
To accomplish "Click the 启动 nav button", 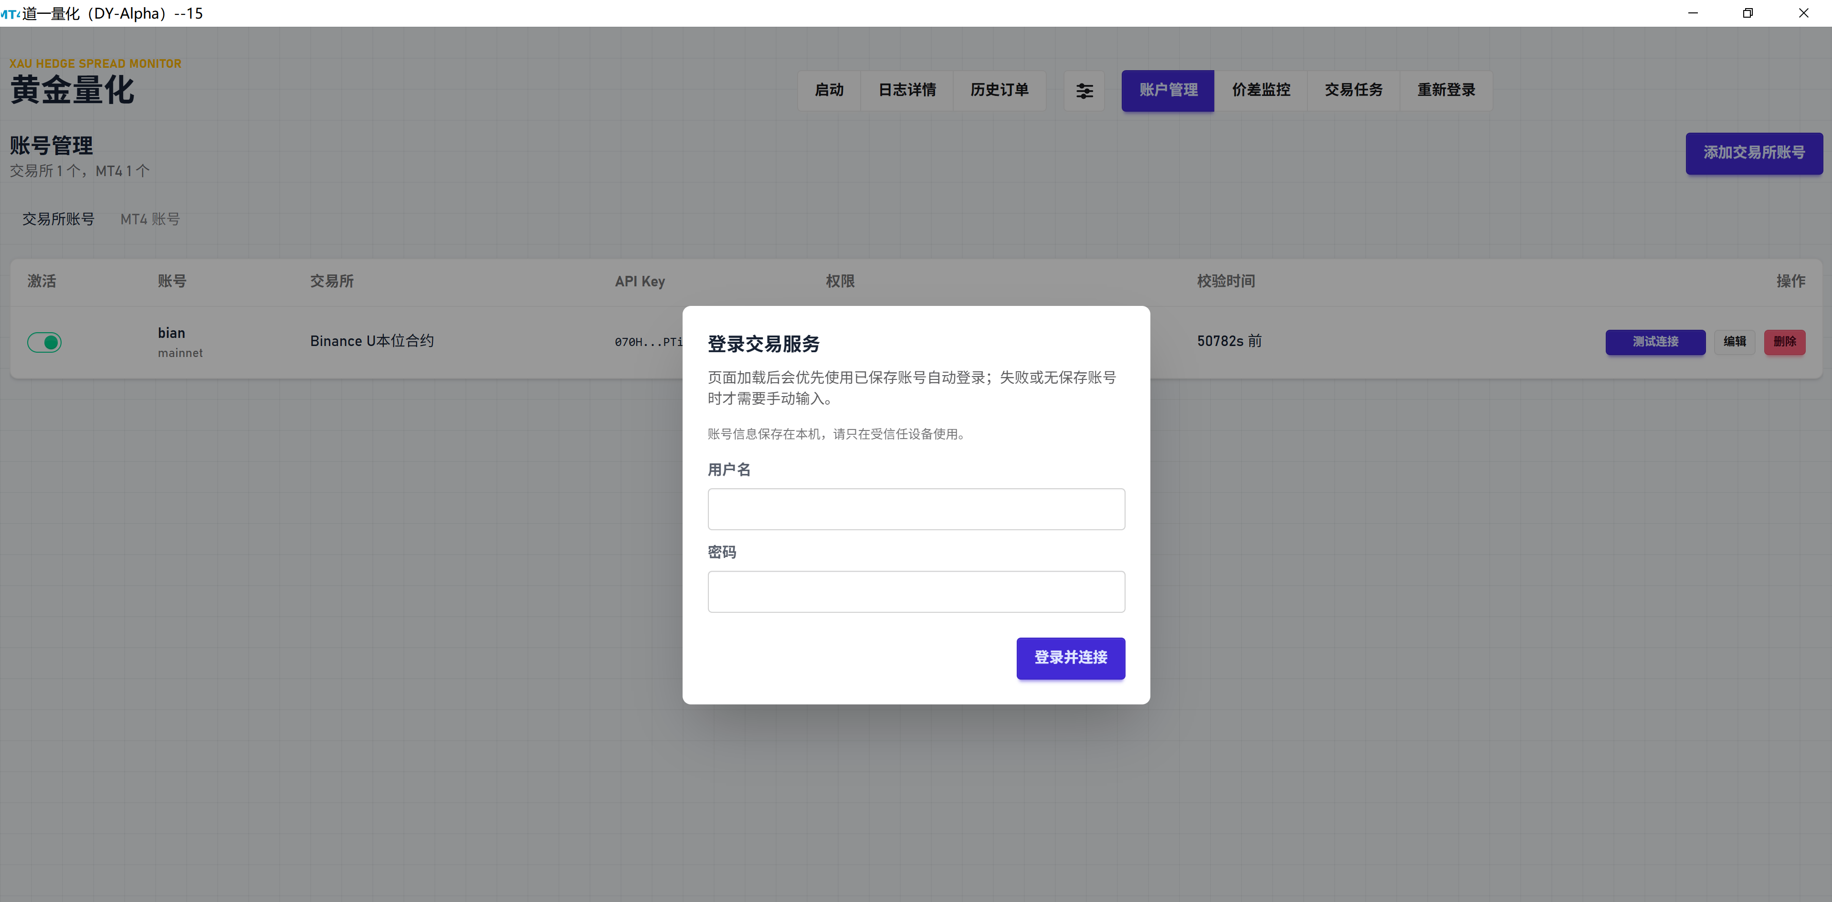I will (829, 90).
